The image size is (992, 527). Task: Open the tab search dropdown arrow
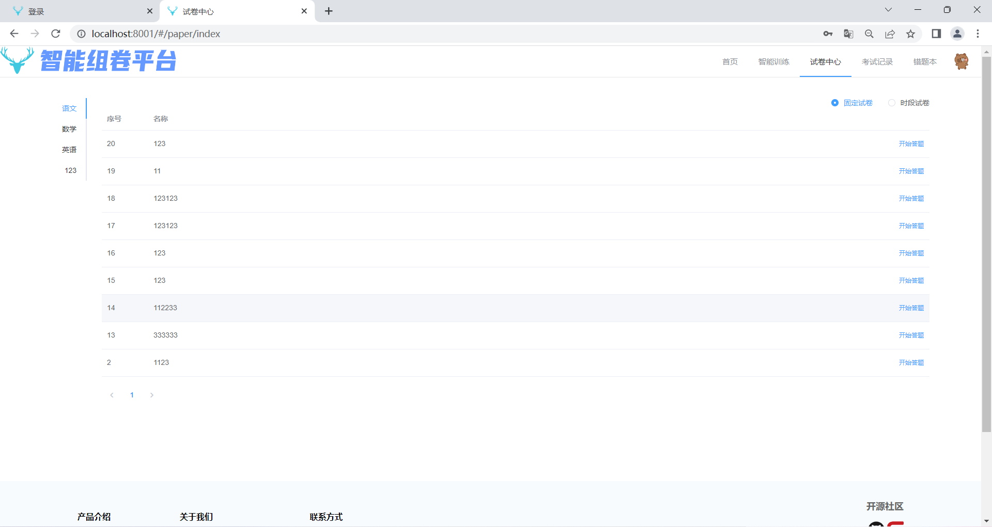(x=888, y=10)
